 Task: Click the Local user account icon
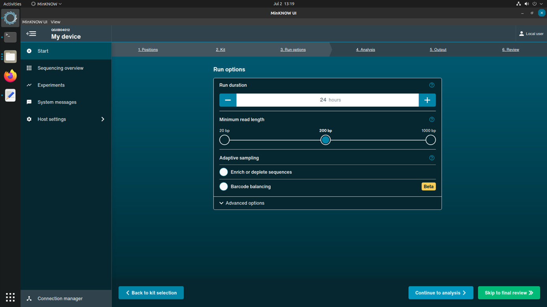[x=521, y=34]
